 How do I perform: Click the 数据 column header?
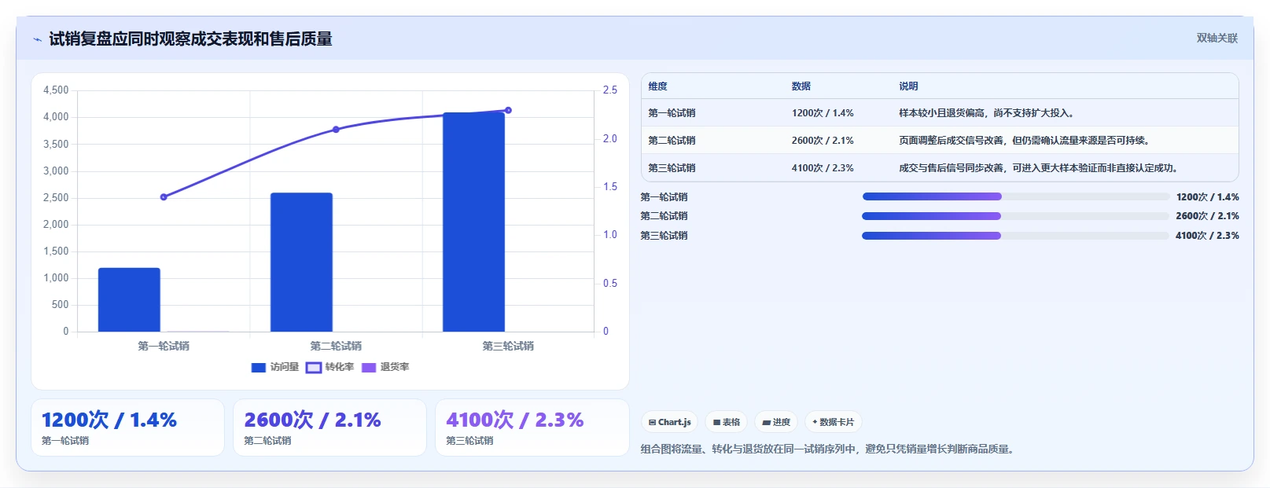(x=801, y=86)
